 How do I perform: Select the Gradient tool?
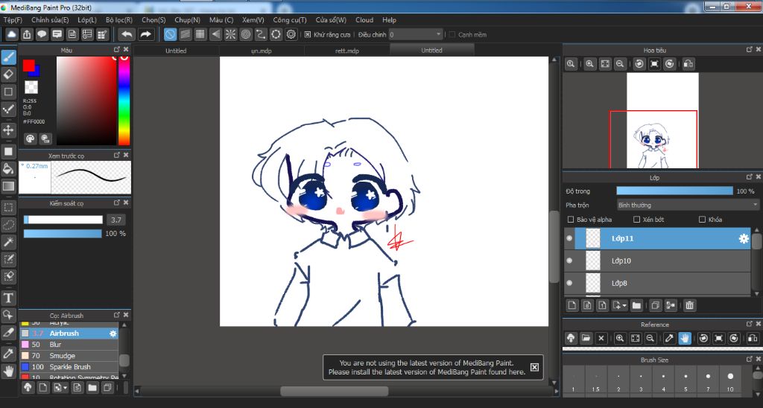(x=8, y=186)
